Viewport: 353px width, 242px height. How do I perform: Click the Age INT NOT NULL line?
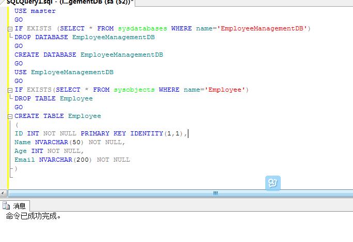(49, 151)
